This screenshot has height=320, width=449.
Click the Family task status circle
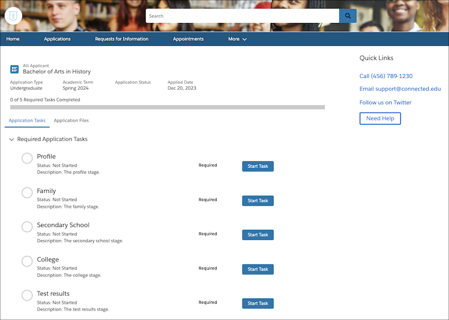point(27,193)
